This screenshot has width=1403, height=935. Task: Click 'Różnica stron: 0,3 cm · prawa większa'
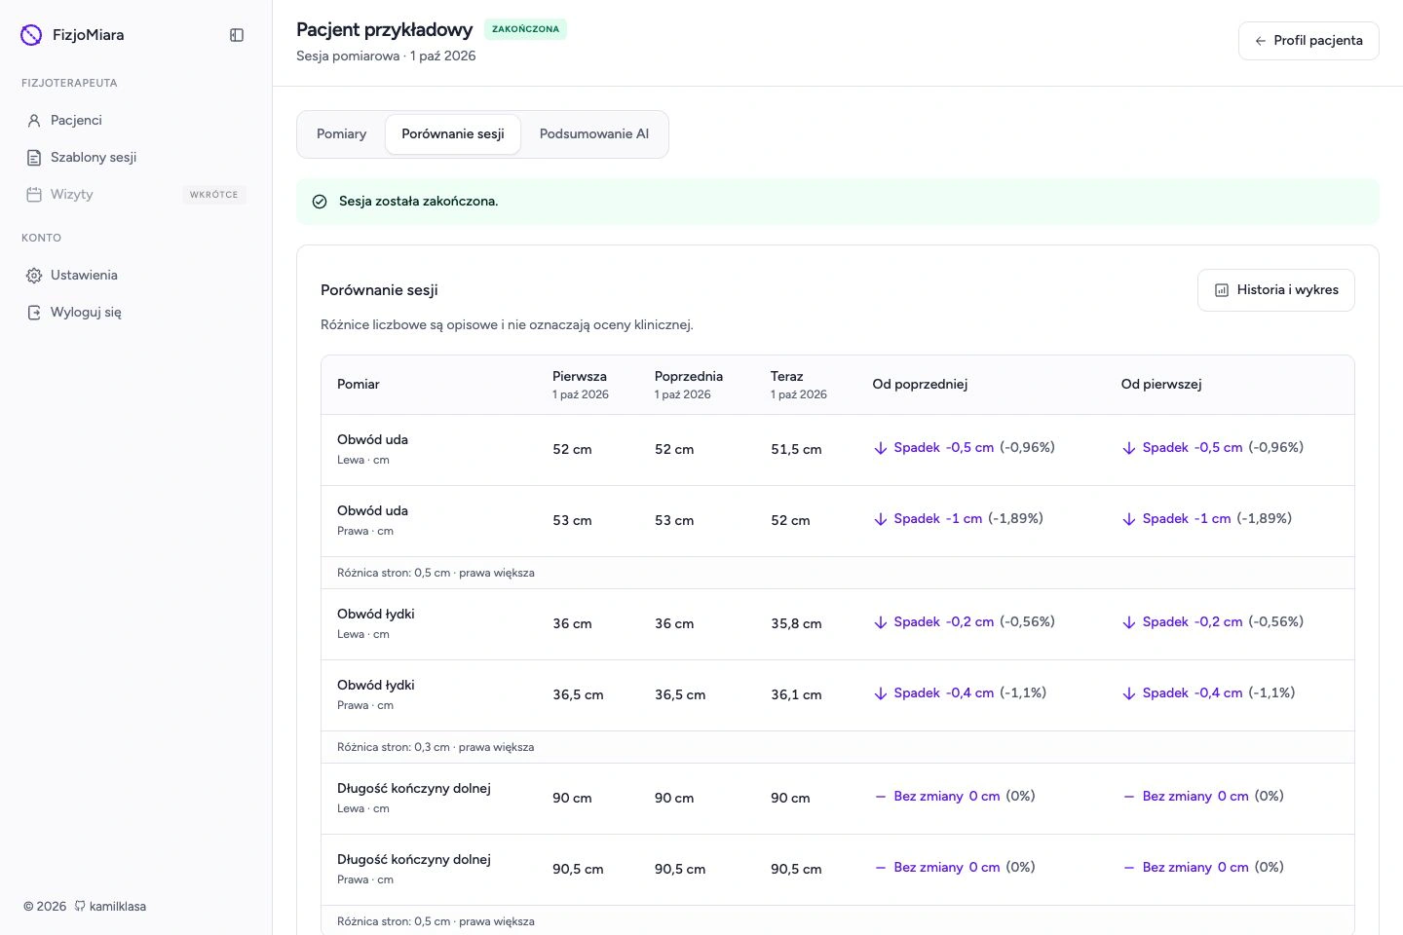pyautogui.click(x=436, y=747)
